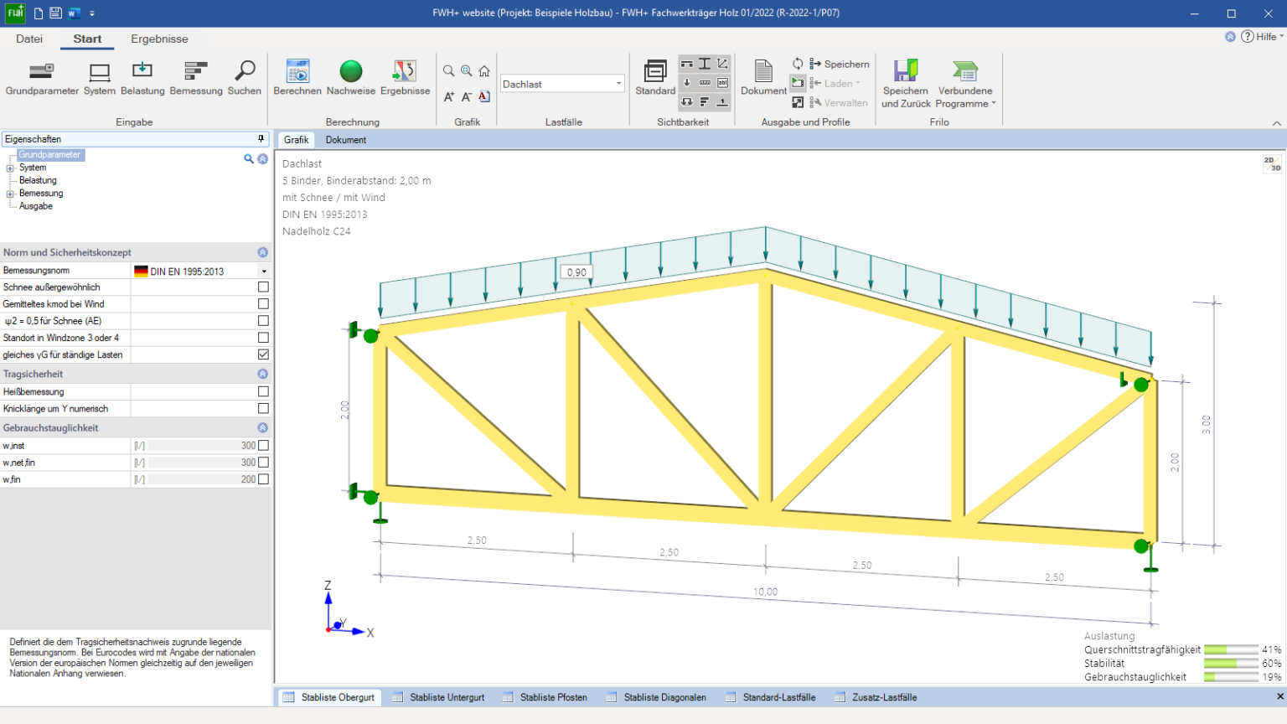Viewport: 1287px width, 724px height.
Task: Select the Bemessung design icon
Action: [196, 72]
